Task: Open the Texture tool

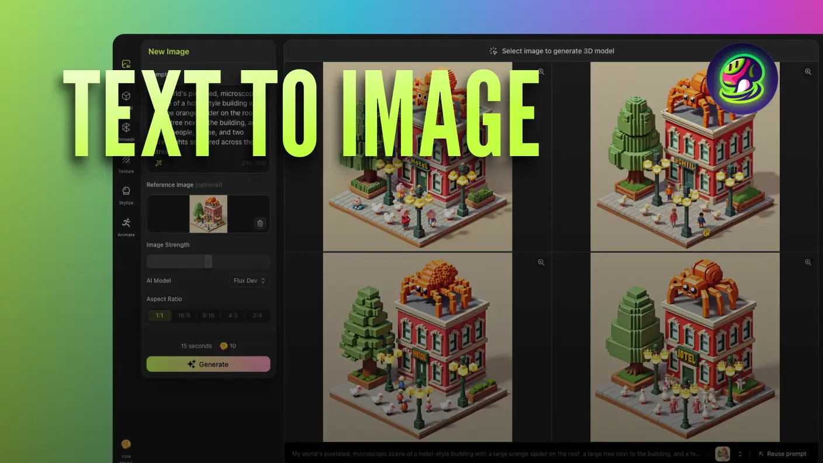Action: coord(126,160)
